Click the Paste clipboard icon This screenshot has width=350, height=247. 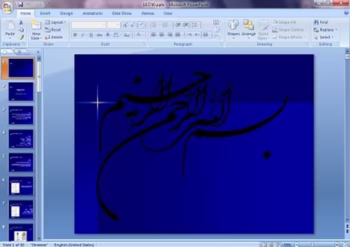(x=10, y=26)
